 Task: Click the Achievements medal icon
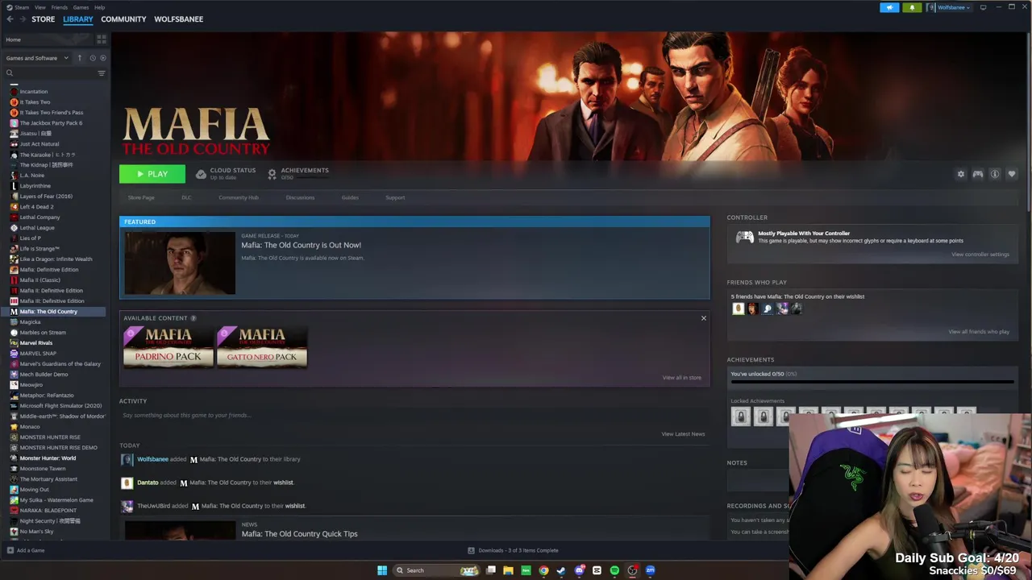click(272, 174)
